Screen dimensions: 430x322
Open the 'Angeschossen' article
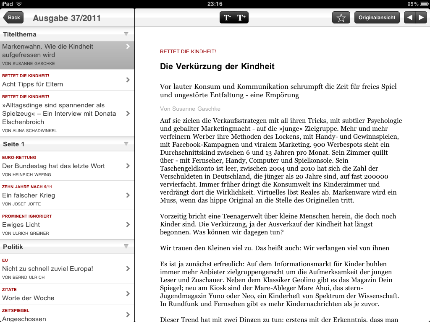click(67, 314)
